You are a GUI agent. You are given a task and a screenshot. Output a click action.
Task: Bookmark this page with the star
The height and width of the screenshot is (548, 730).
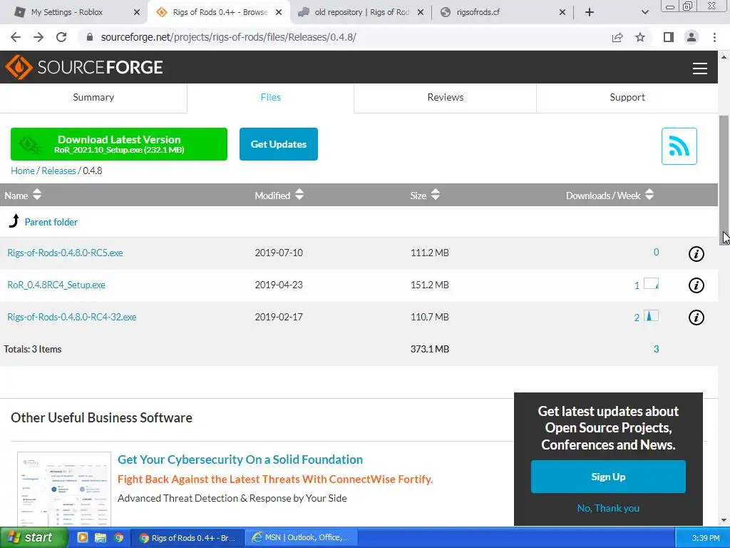(640, 37)
